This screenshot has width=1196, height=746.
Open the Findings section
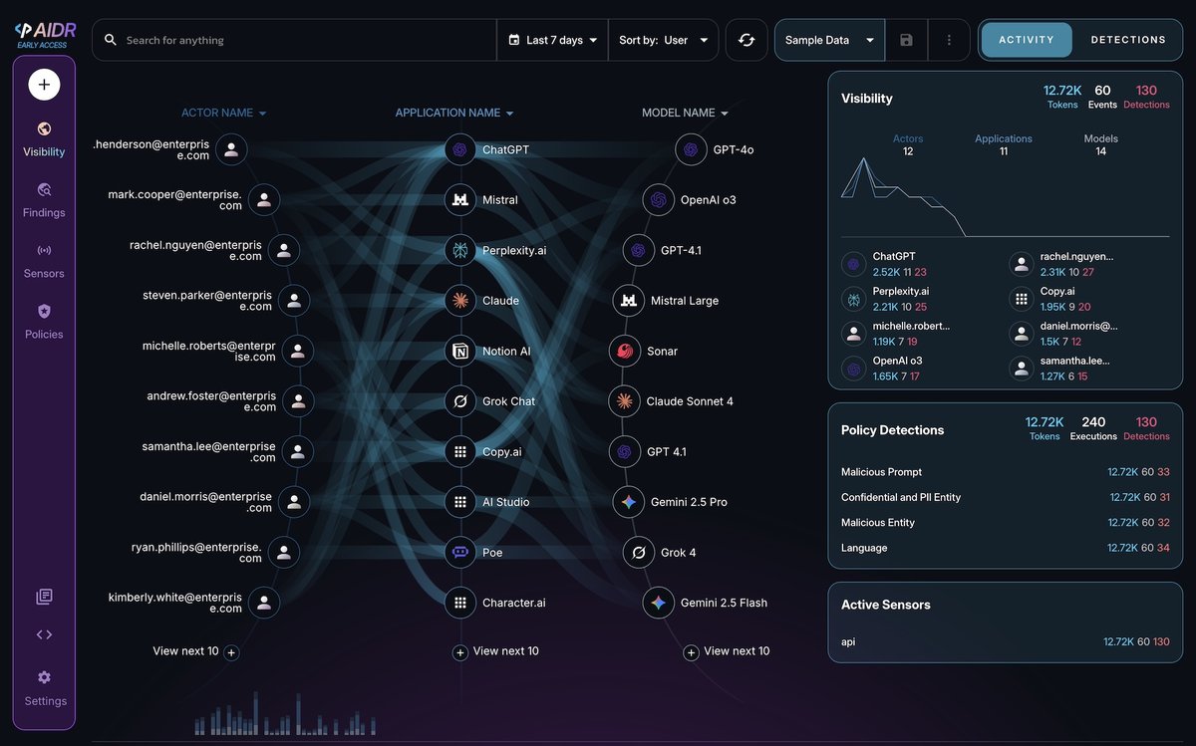tap(44, 200)
